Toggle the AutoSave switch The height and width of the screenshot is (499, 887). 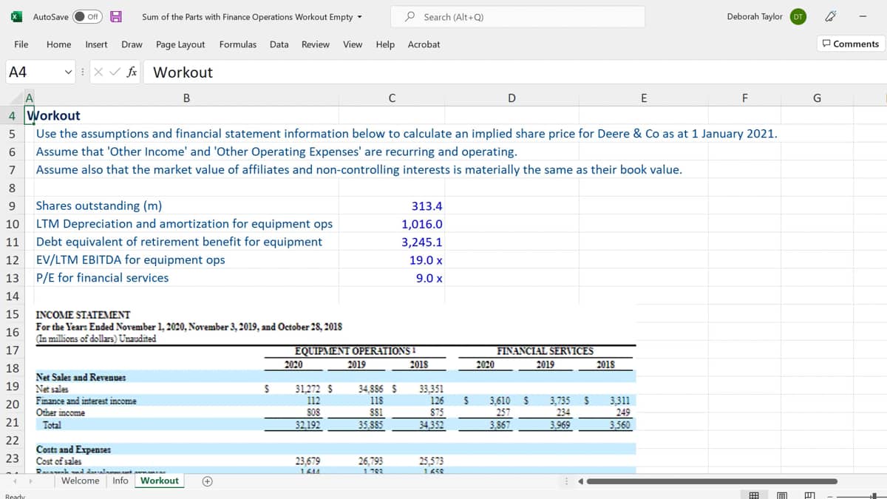pos(87,16)
